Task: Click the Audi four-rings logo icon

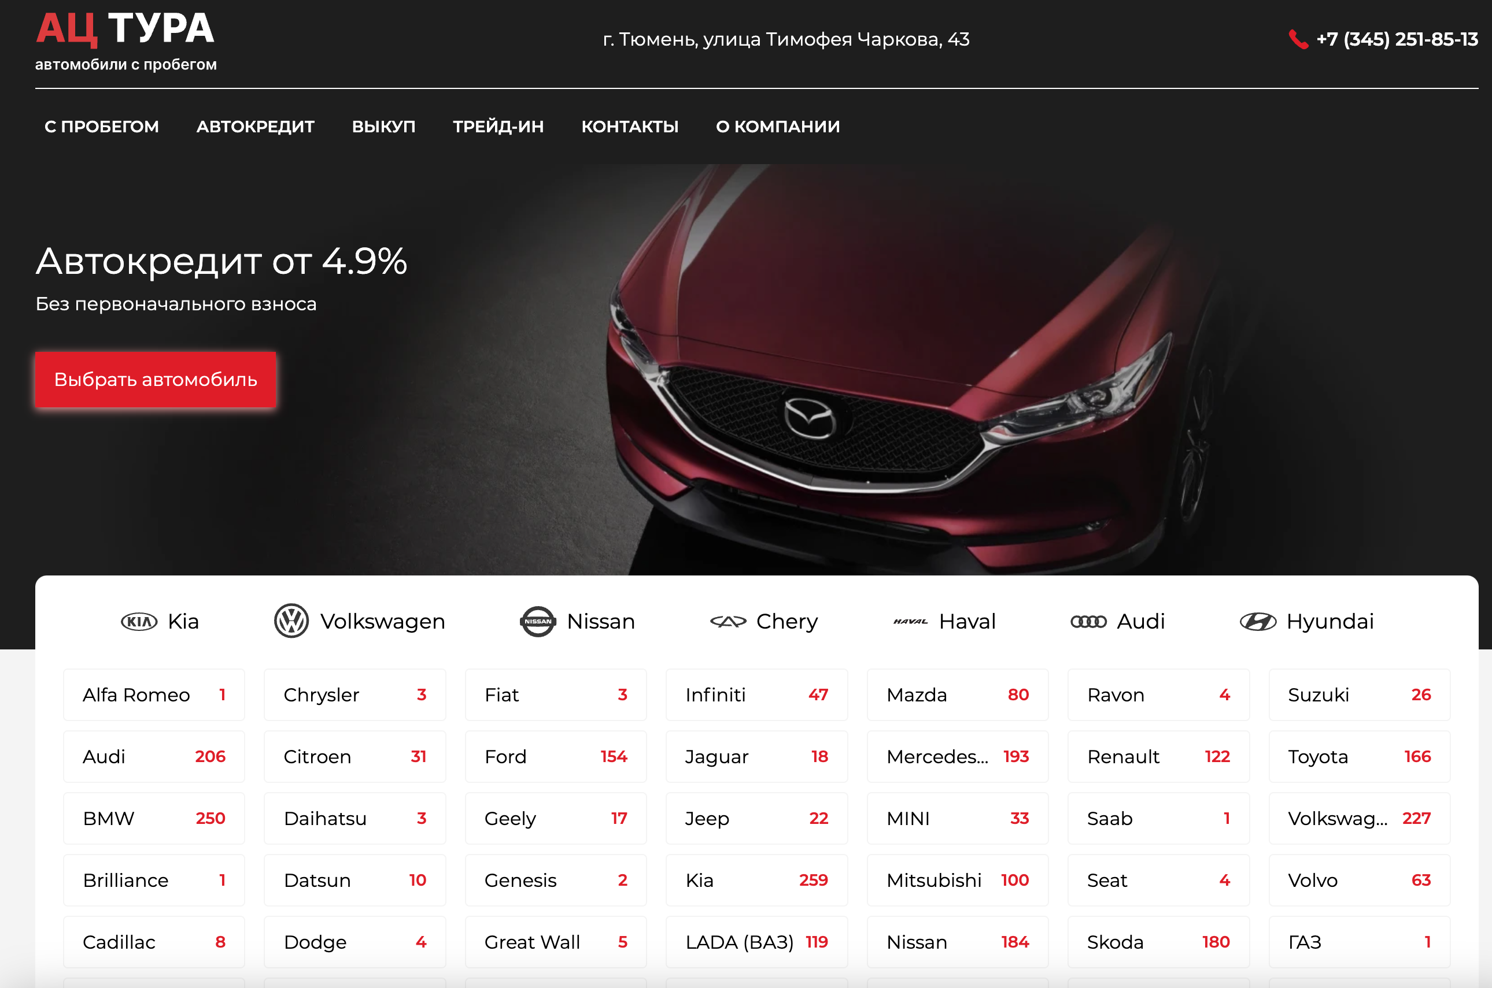Action: pos(1088,622)
